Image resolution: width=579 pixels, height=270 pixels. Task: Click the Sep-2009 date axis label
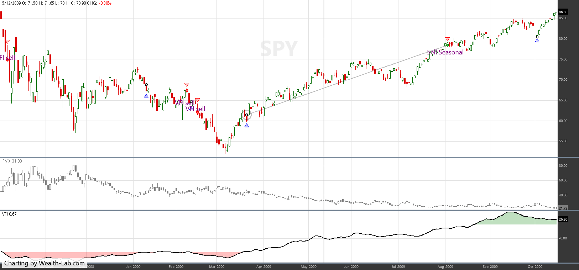point(490,267)
